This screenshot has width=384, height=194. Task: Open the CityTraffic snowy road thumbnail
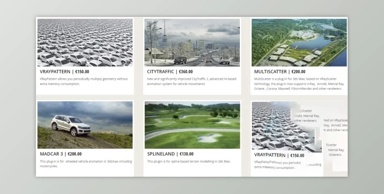coord(192,42)
